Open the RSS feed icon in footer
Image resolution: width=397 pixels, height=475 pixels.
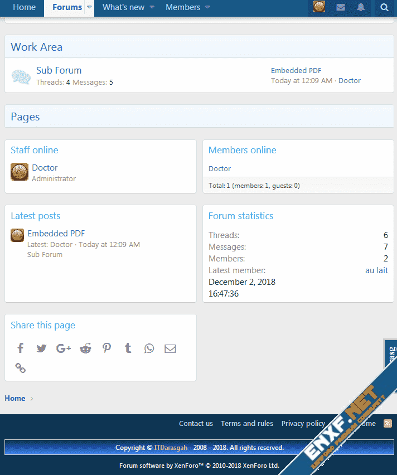(388, 424)
